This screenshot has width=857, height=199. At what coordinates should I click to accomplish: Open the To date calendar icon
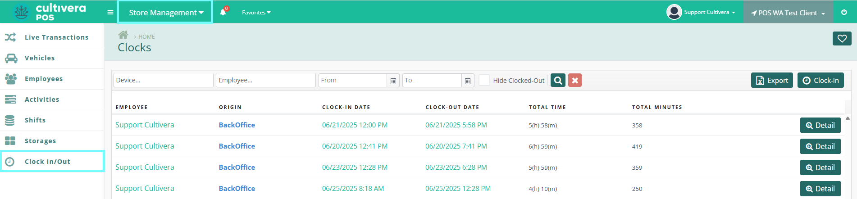coord(468,81)
